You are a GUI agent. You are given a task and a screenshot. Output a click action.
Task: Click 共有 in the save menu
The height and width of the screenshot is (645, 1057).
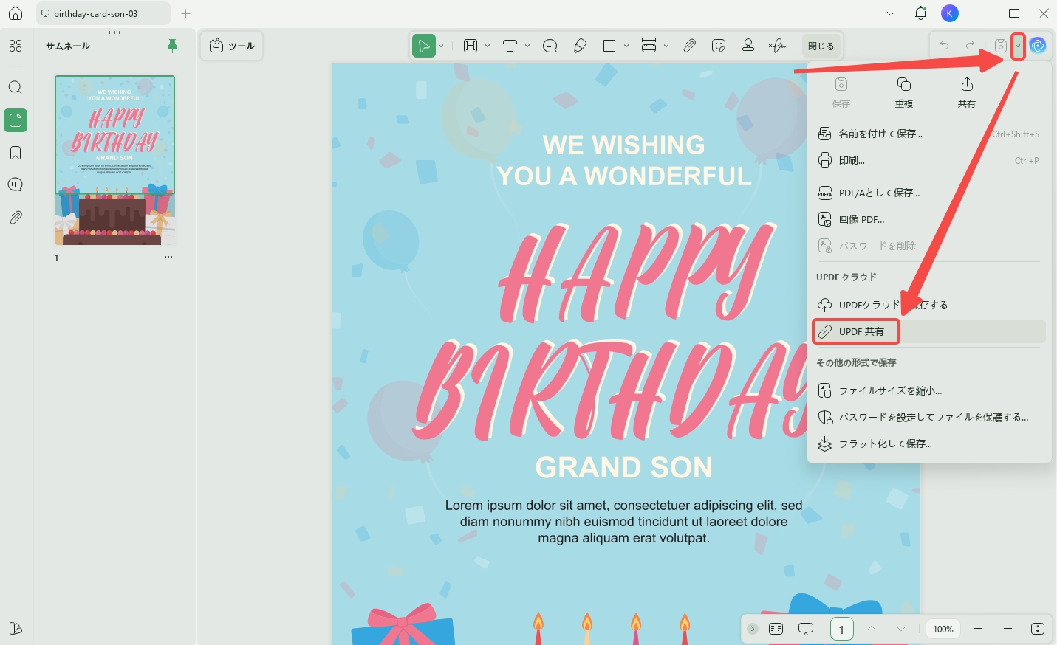[x=967, y=93]
